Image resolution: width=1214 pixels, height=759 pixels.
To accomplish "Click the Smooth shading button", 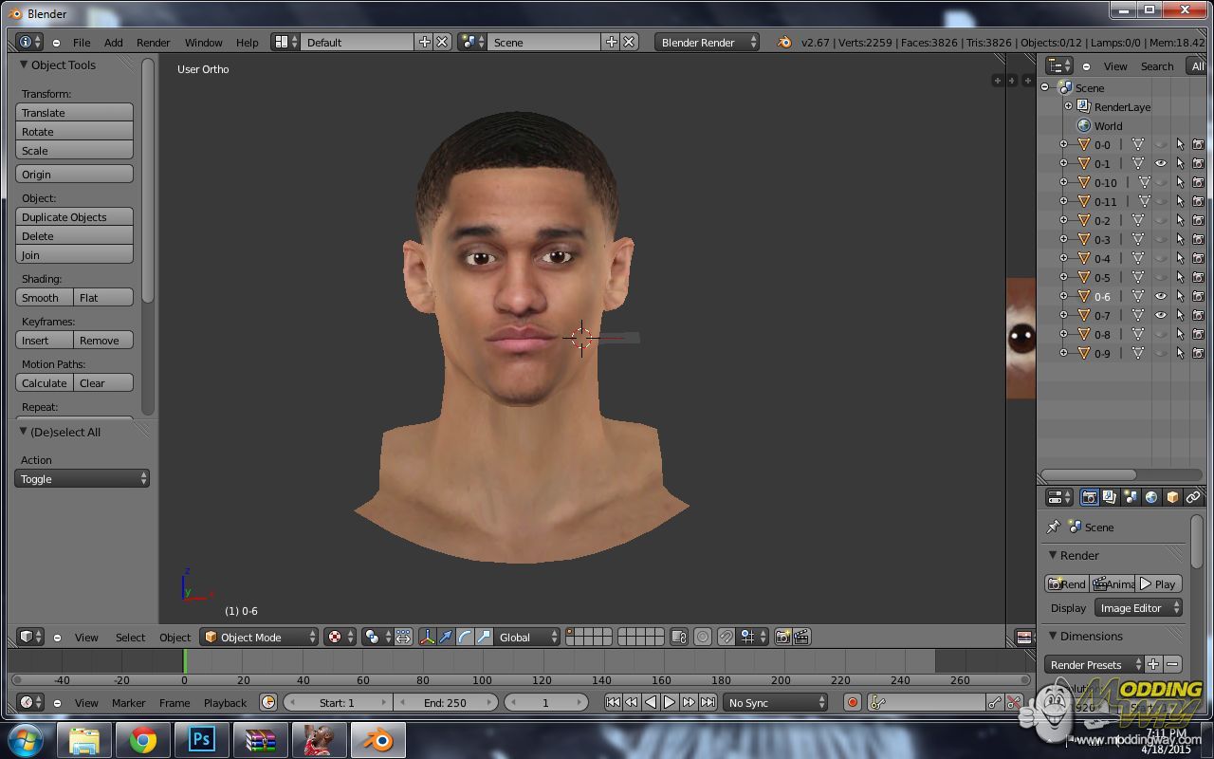I will point(44,298).
